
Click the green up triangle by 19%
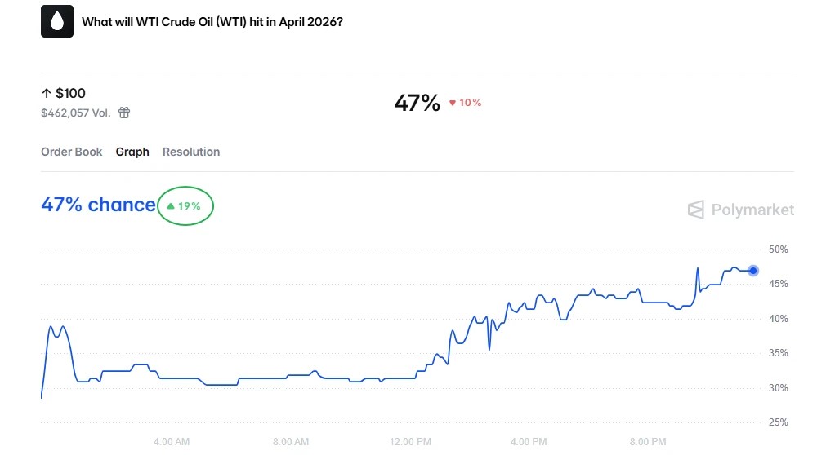[171, 206]
